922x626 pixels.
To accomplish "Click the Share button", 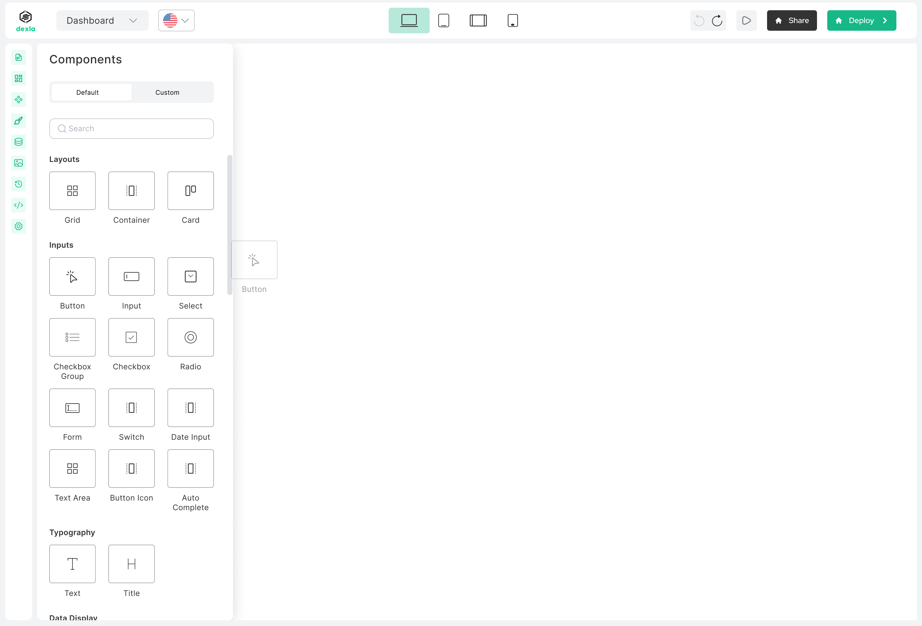I will pos(791,20).
